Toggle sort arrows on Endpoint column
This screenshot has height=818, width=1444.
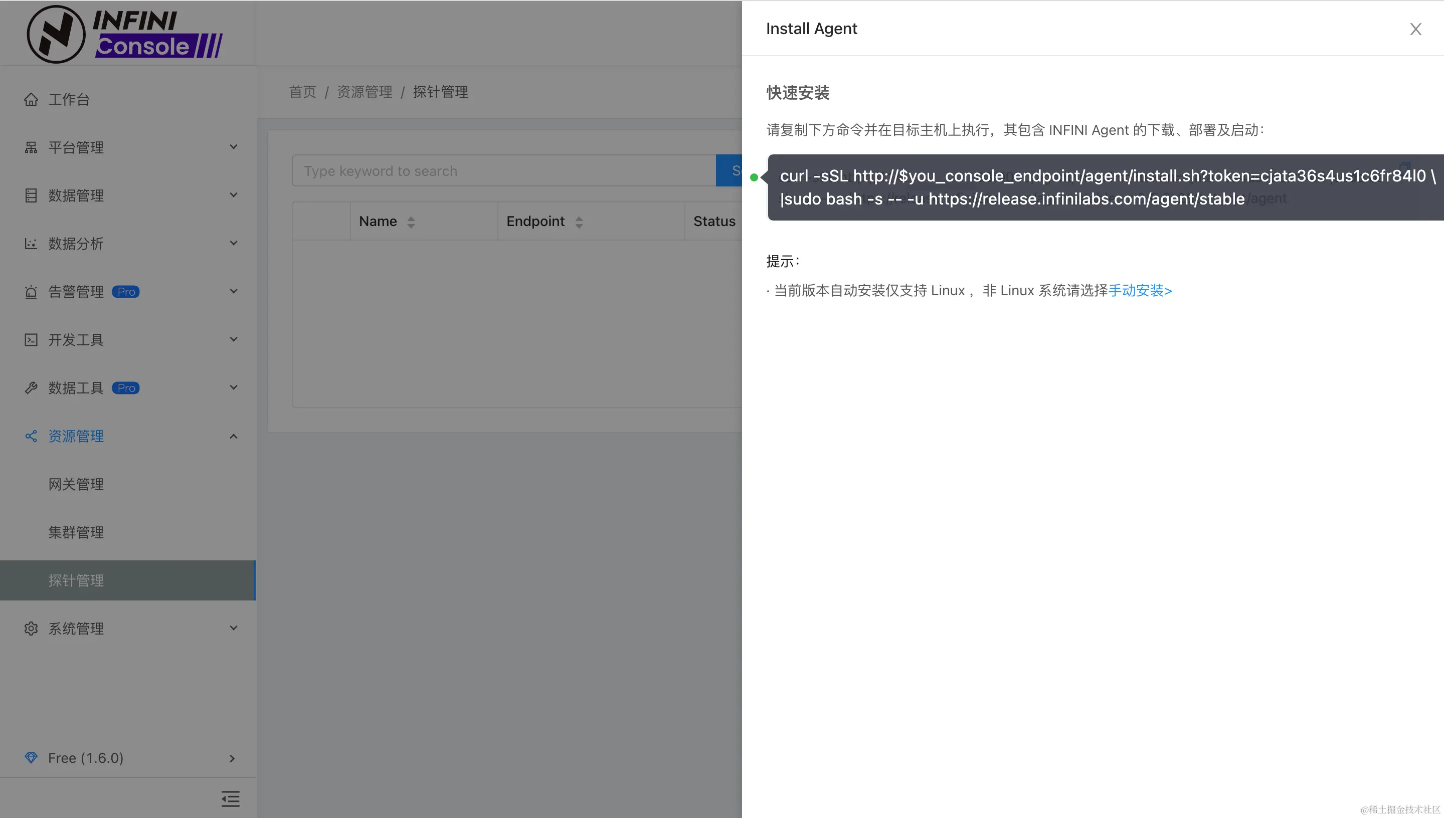click(579, 222)
